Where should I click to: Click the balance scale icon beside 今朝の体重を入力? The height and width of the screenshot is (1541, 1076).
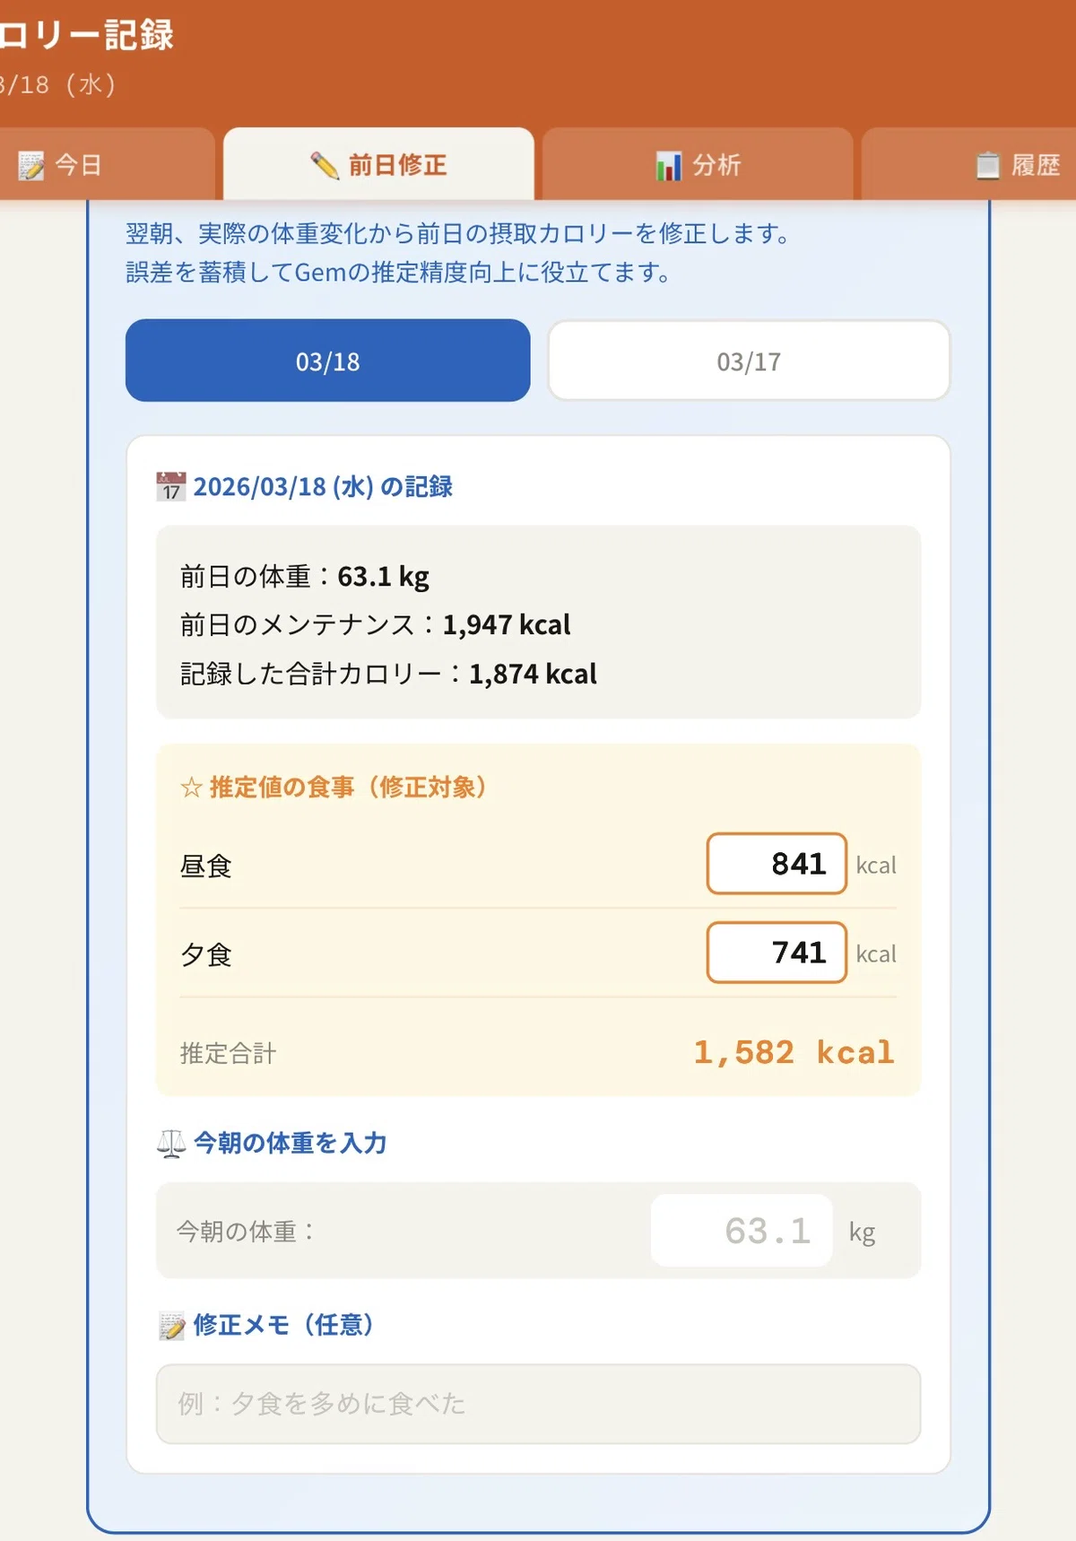pyautogui.click(x=171, y=1143)
